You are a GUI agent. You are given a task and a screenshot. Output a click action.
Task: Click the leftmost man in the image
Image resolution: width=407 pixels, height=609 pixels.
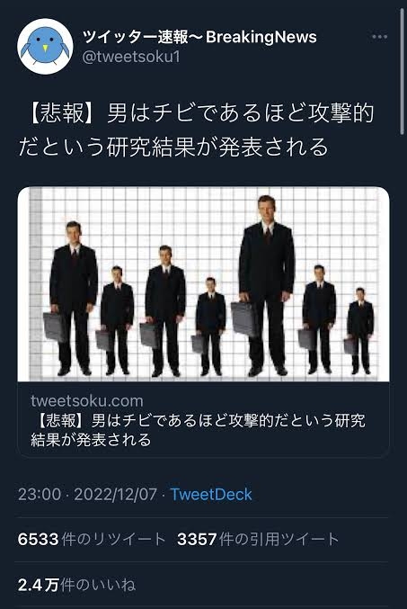74,299
